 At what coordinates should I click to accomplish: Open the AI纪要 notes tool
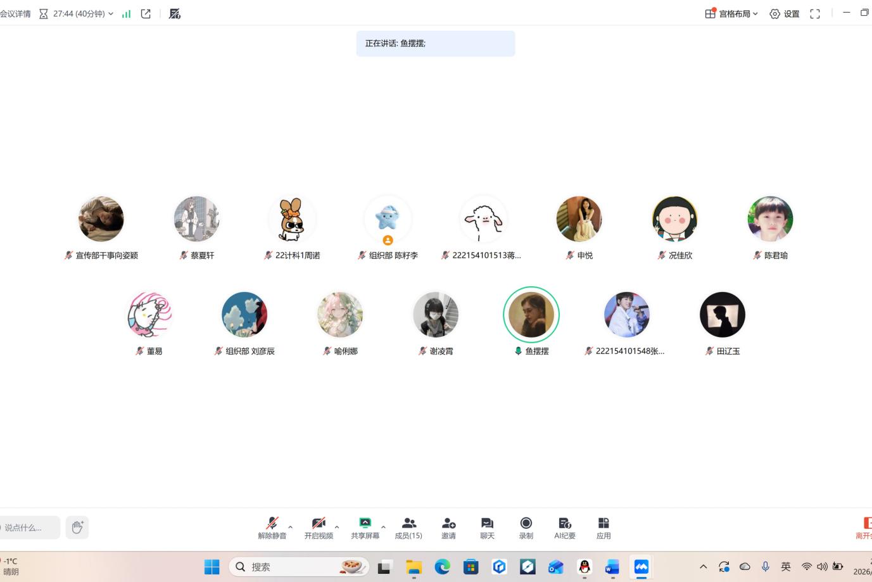click(x=565, y=526)
